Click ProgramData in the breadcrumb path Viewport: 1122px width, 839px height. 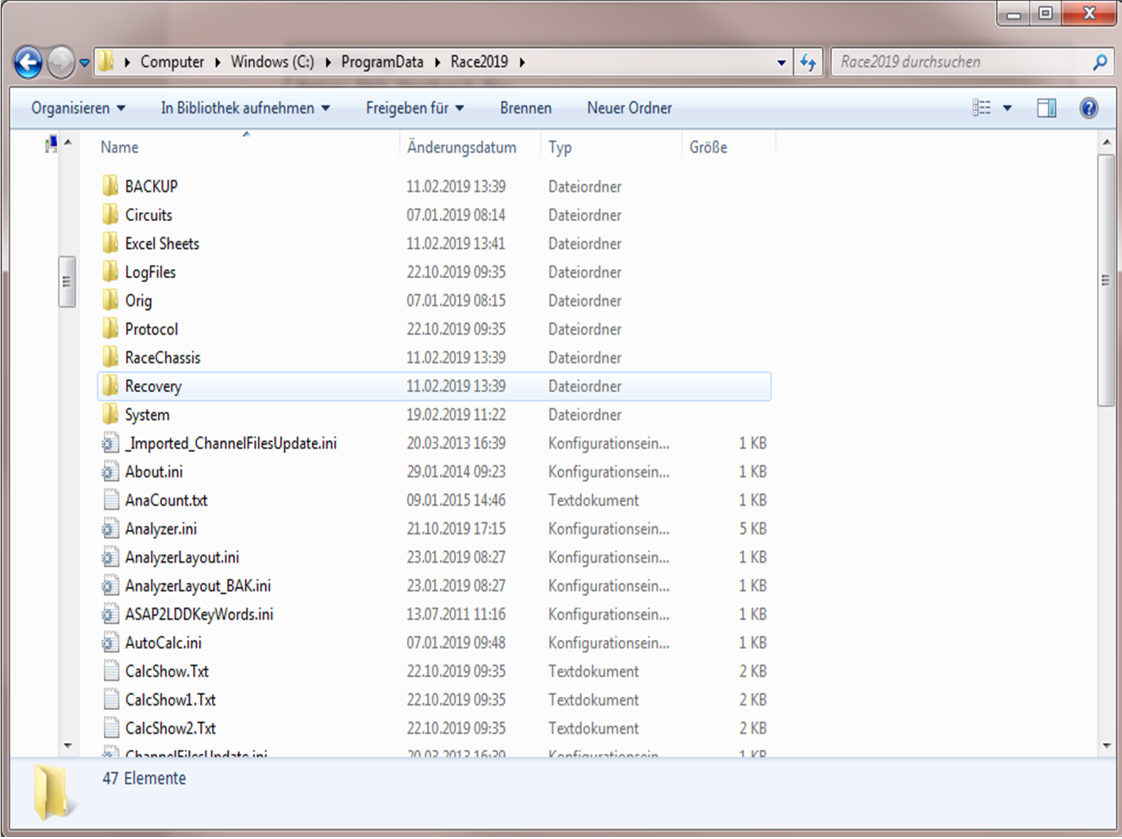382,62
